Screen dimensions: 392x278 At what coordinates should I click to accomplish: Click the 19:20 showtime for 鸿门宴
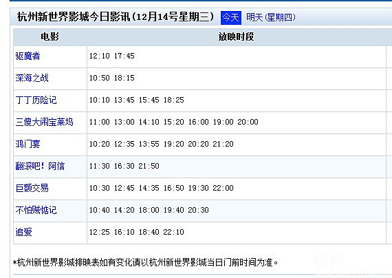174,144
